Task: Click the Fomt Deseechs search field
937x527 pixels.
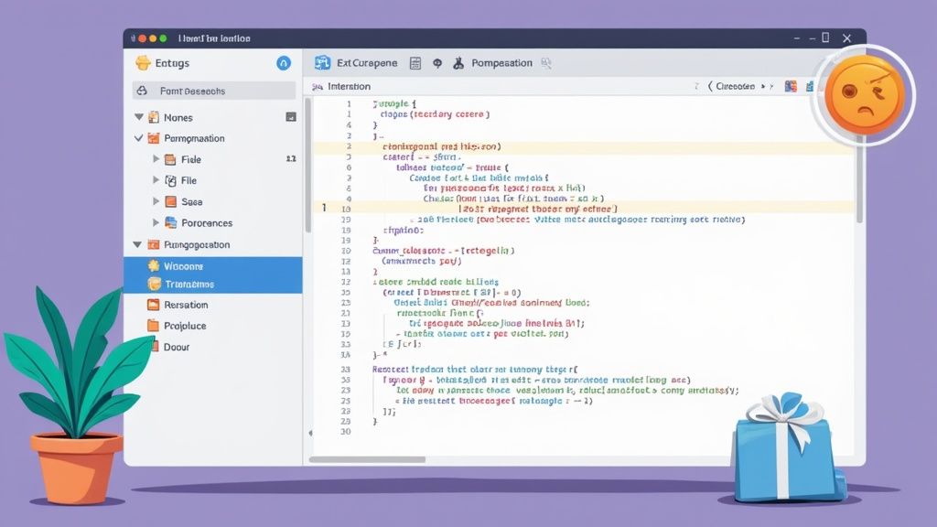Action: coord(213,91)
